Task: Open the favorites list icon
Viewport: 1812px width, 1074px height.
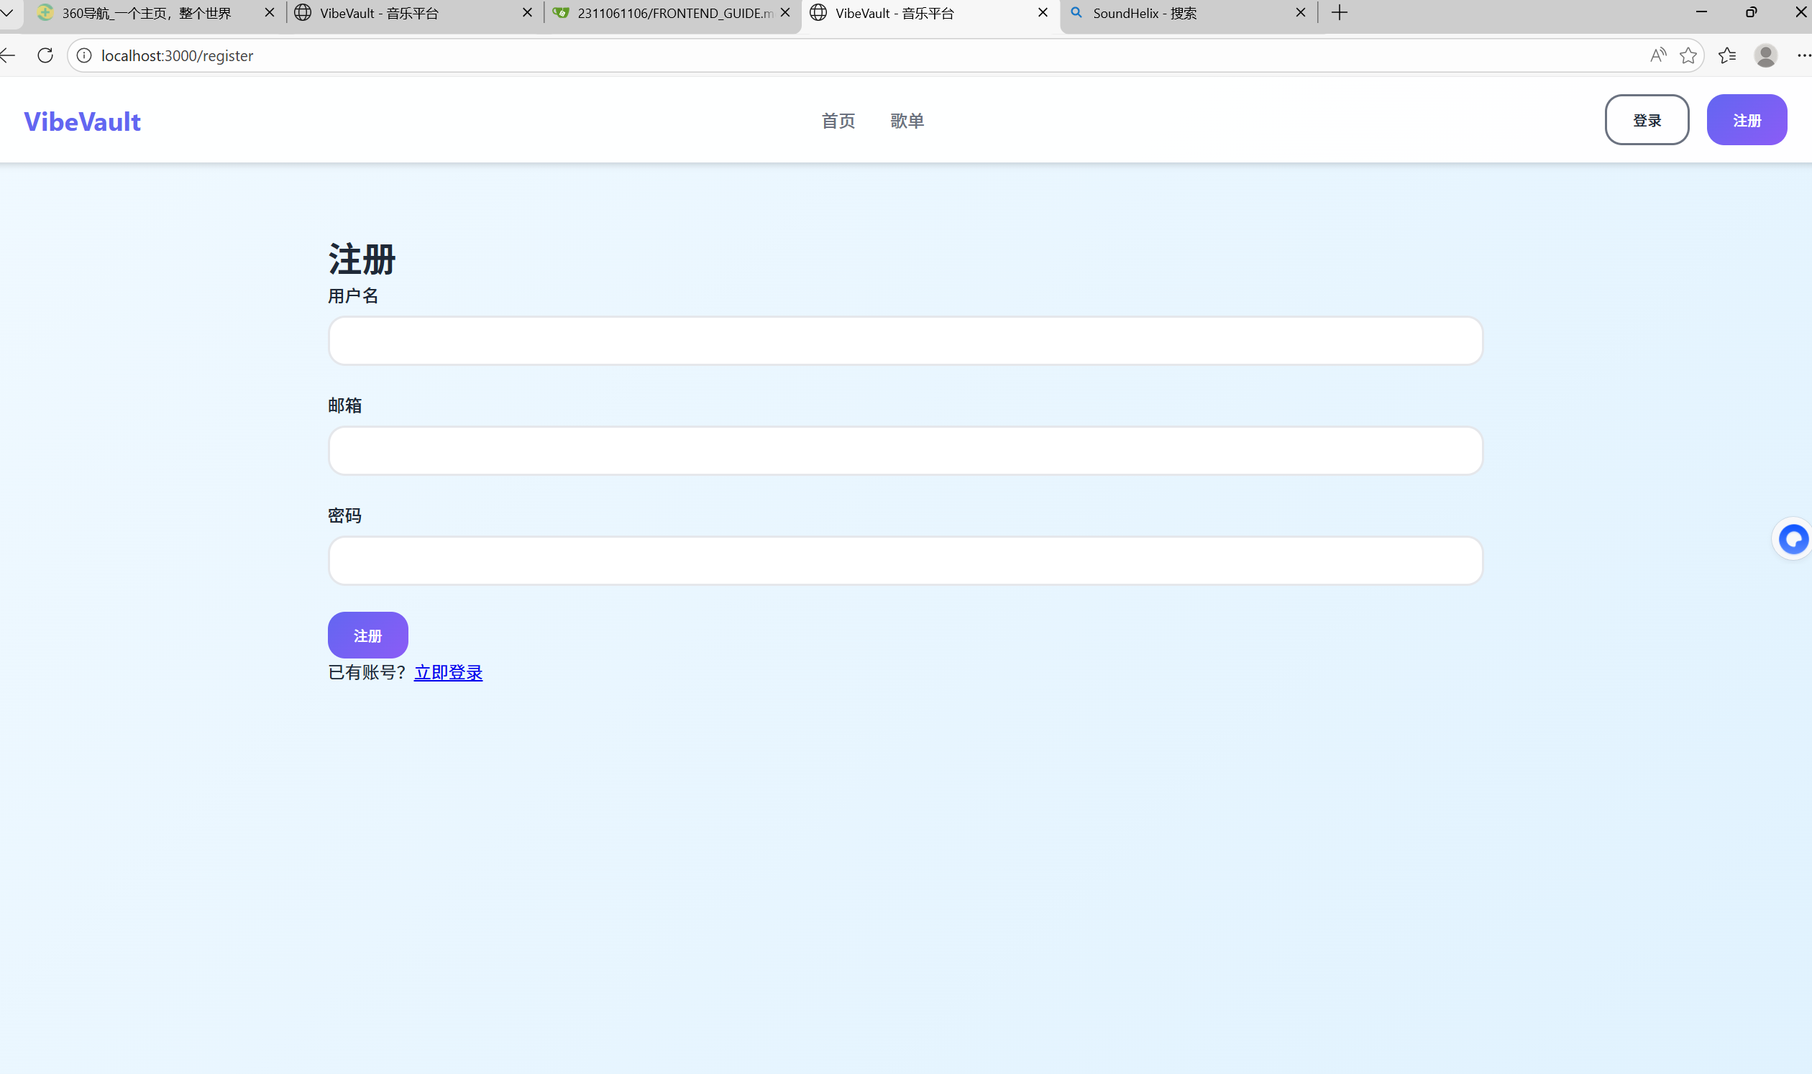Action: tap(1727, 56)
